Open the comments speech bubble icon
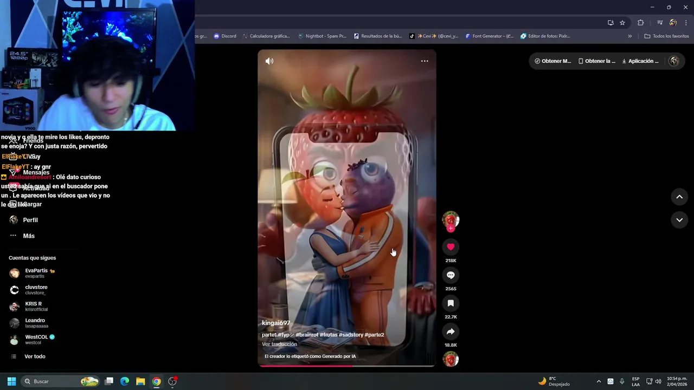This screenshot has height=390, width=694. 451,275
